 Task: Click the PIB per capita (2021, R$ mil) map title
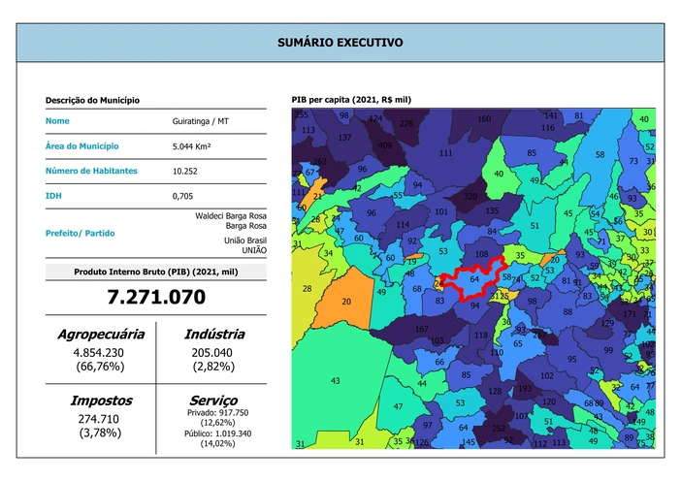351,100
